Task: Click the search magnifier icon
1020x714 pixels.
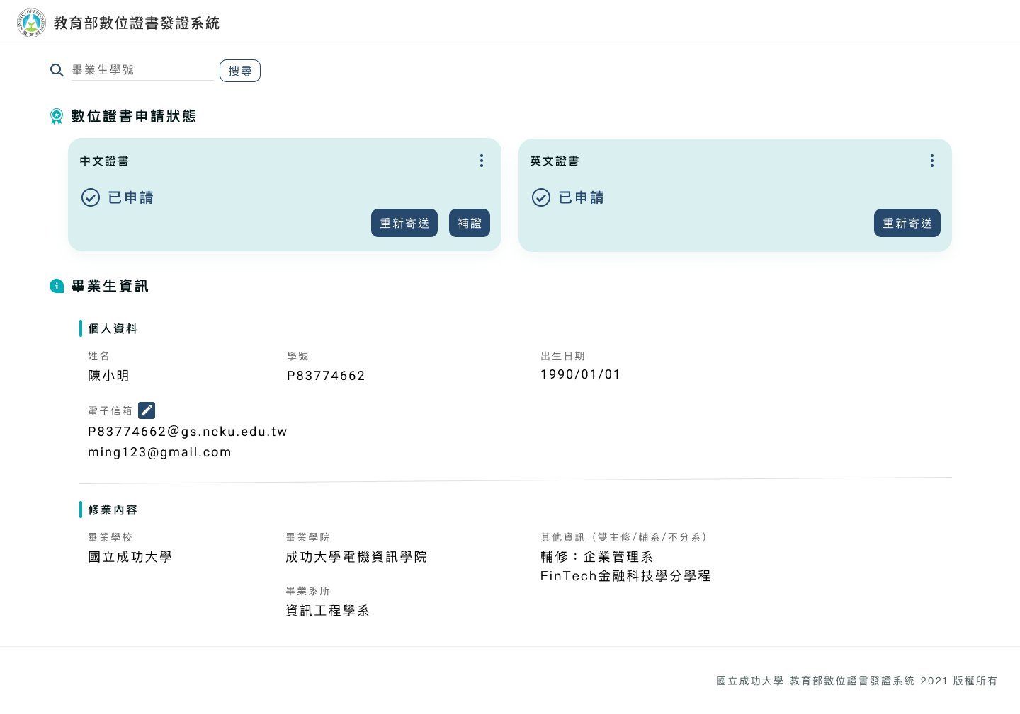Action: click(57, 70)
